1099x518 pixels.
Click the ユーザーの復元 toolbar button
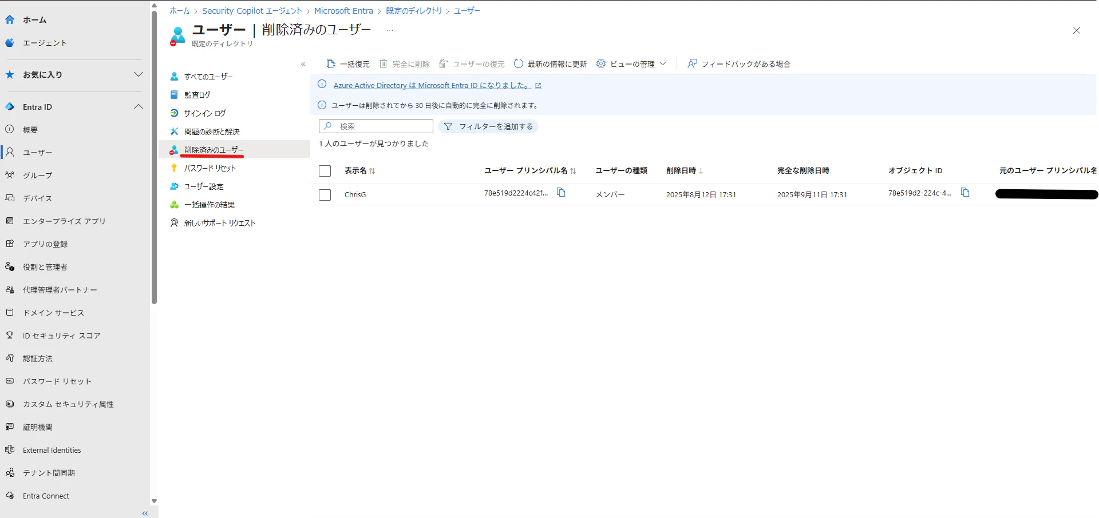tap(472, 64)
